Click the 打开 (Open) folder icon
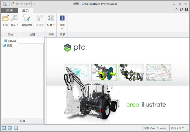This screenshot has height=132, width=190. (6, 18)
